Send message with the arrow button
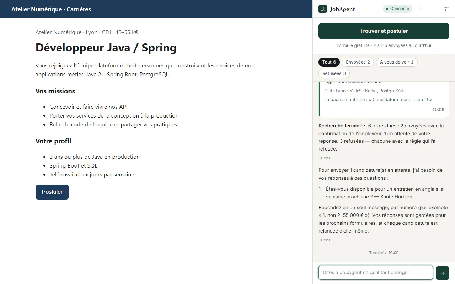455x284 pixels. [443, 273]
